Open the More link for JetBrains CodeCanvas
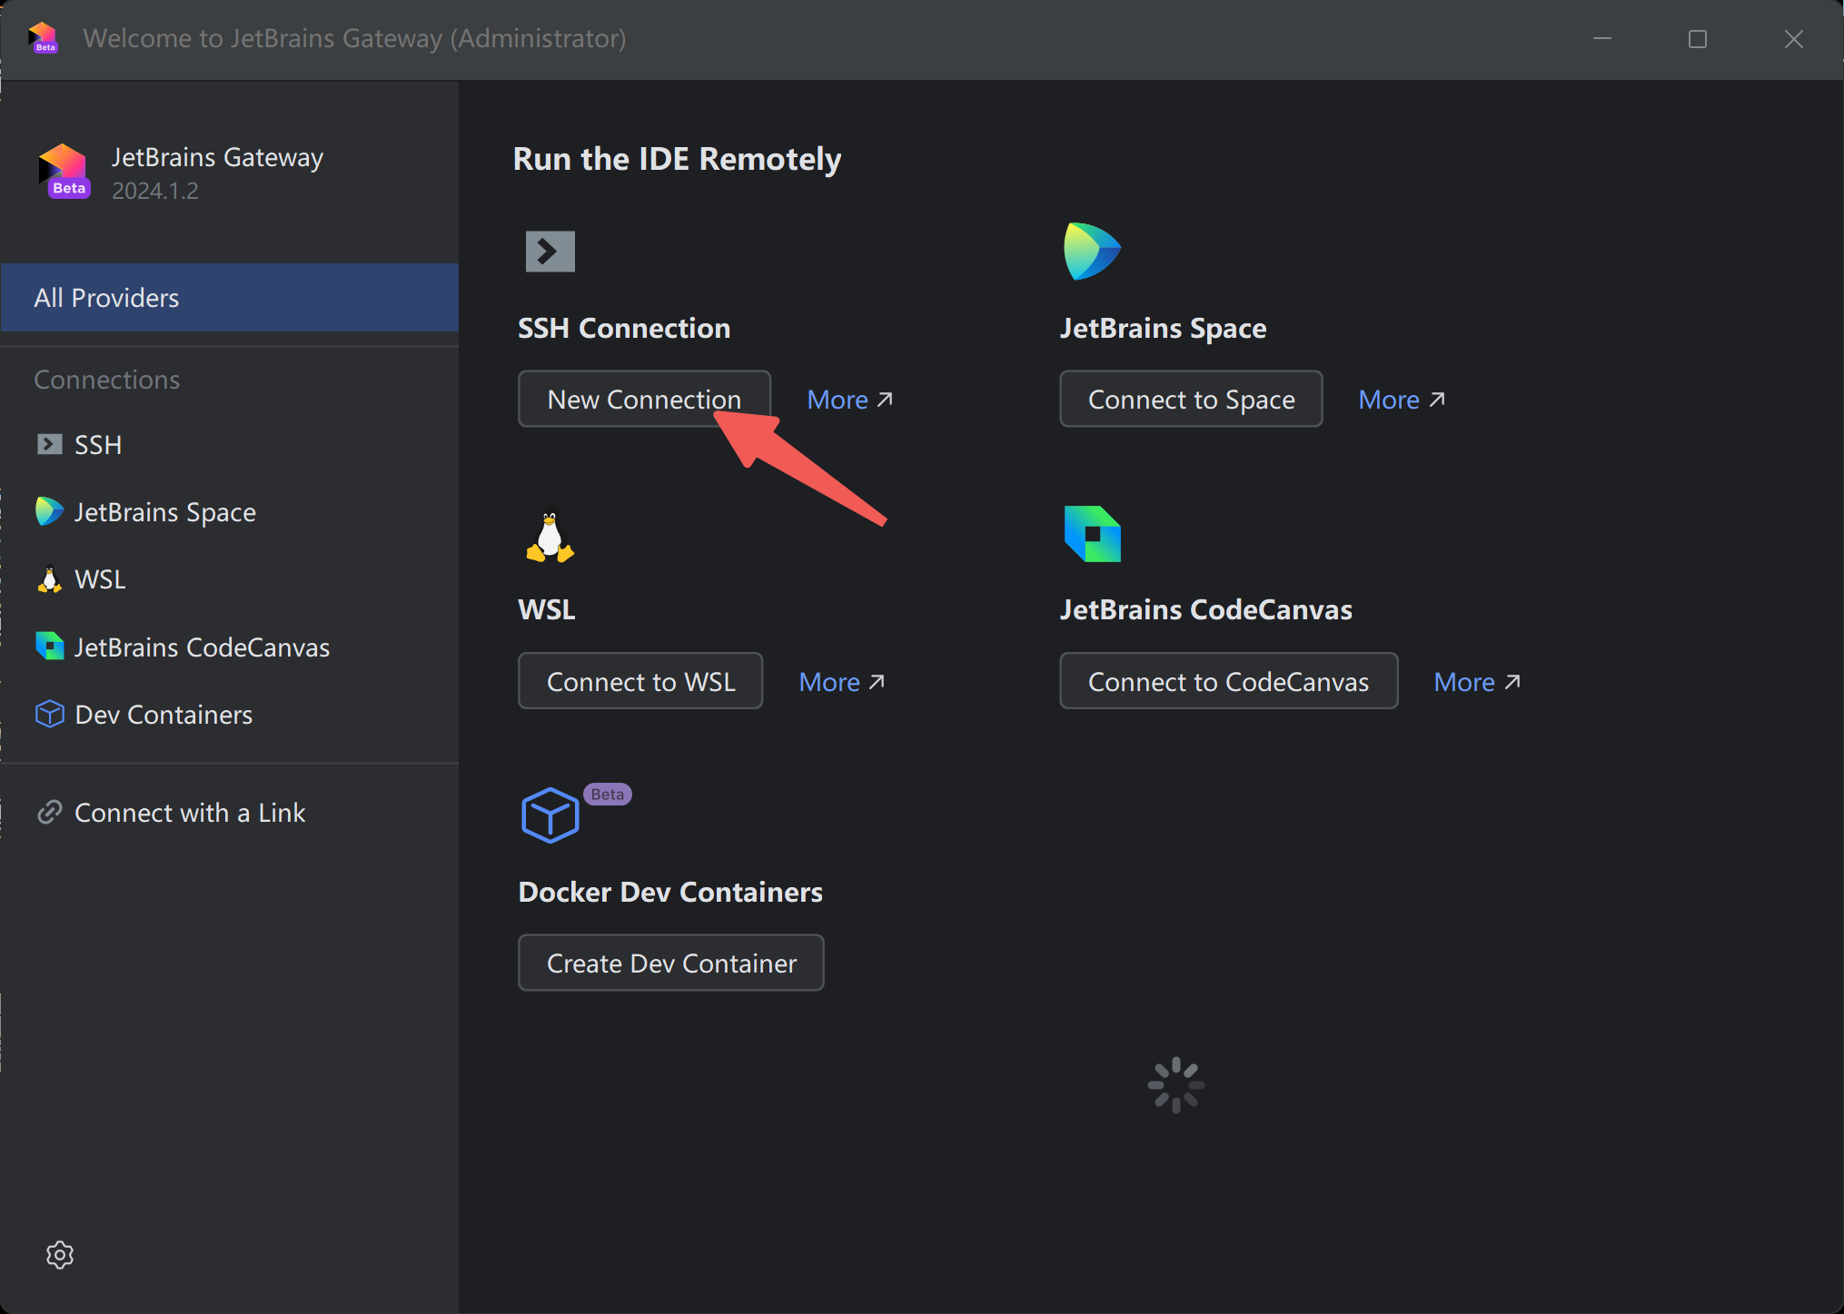 click(1477, 682)
